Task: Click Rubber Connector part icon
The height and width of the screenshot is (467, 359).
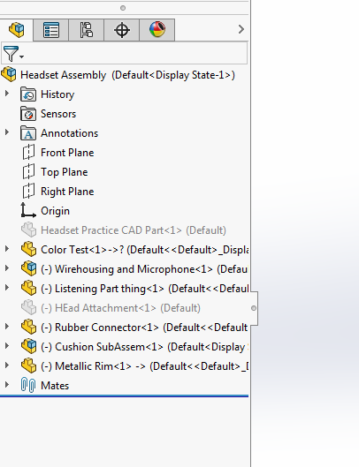Action: (x=28, y=327)
